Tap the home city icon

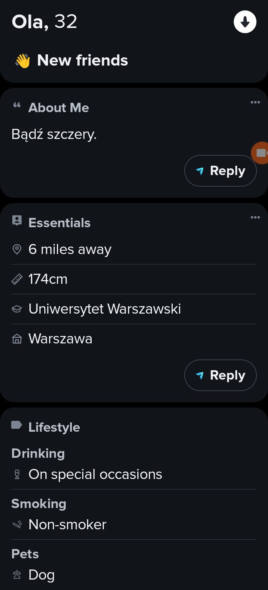pos(17,339)
